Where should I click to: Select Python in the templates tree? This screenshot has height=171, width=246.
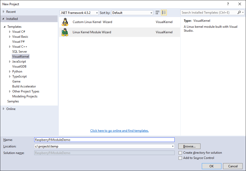coord(17,71)
